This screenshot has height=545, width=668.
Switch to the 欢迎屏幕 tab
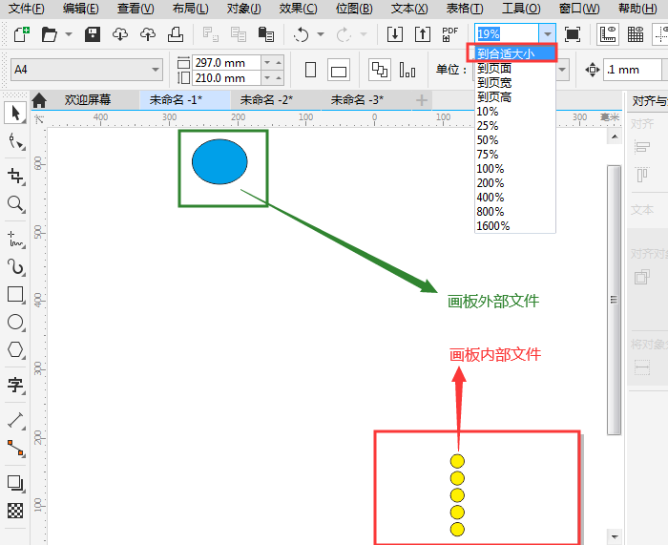tap(88, 100)
